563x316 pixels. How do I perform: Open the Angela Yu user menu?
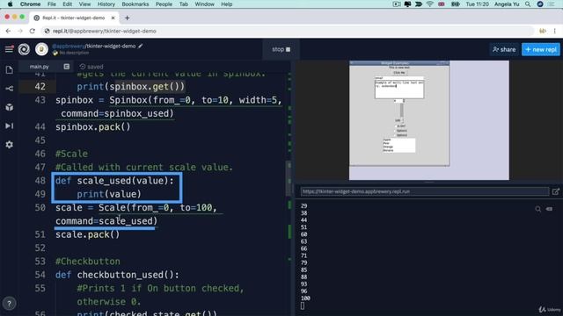pyautogui.click(x=507, y=4)
